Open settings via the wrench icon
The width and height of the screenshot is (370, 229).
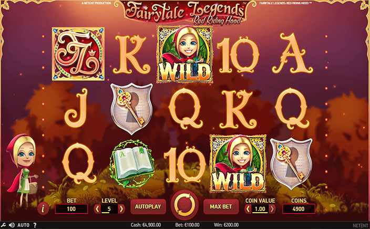(3, 225)
